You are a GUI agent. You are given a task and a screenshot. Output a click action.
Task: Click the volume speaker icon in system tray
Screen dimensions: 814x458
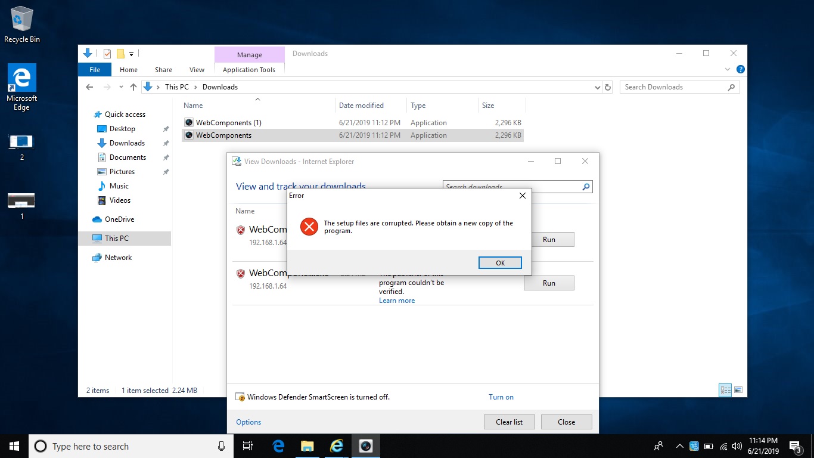pyautogui.click(x=737, y=446)
